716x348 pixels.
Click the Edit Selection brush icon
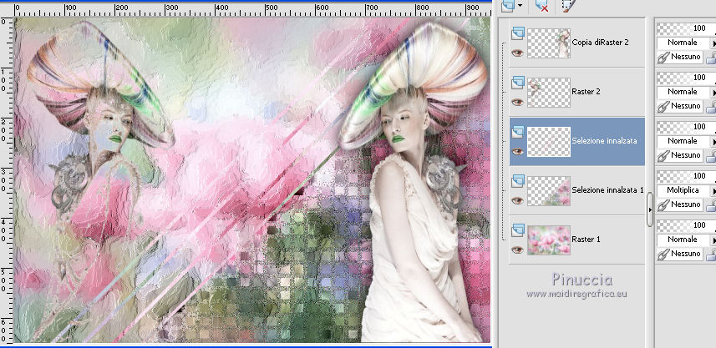coord(568,6)
